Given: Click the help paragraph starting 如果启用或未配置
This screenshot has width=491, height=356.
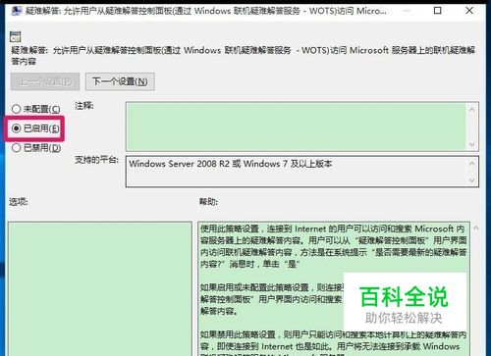Looking at the screenshot, I should click(x=272, y=299).
